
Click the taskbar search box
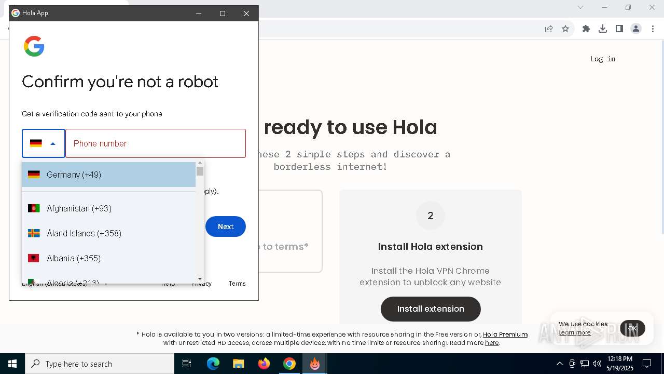pyautogui.click(x=100, y=364)
